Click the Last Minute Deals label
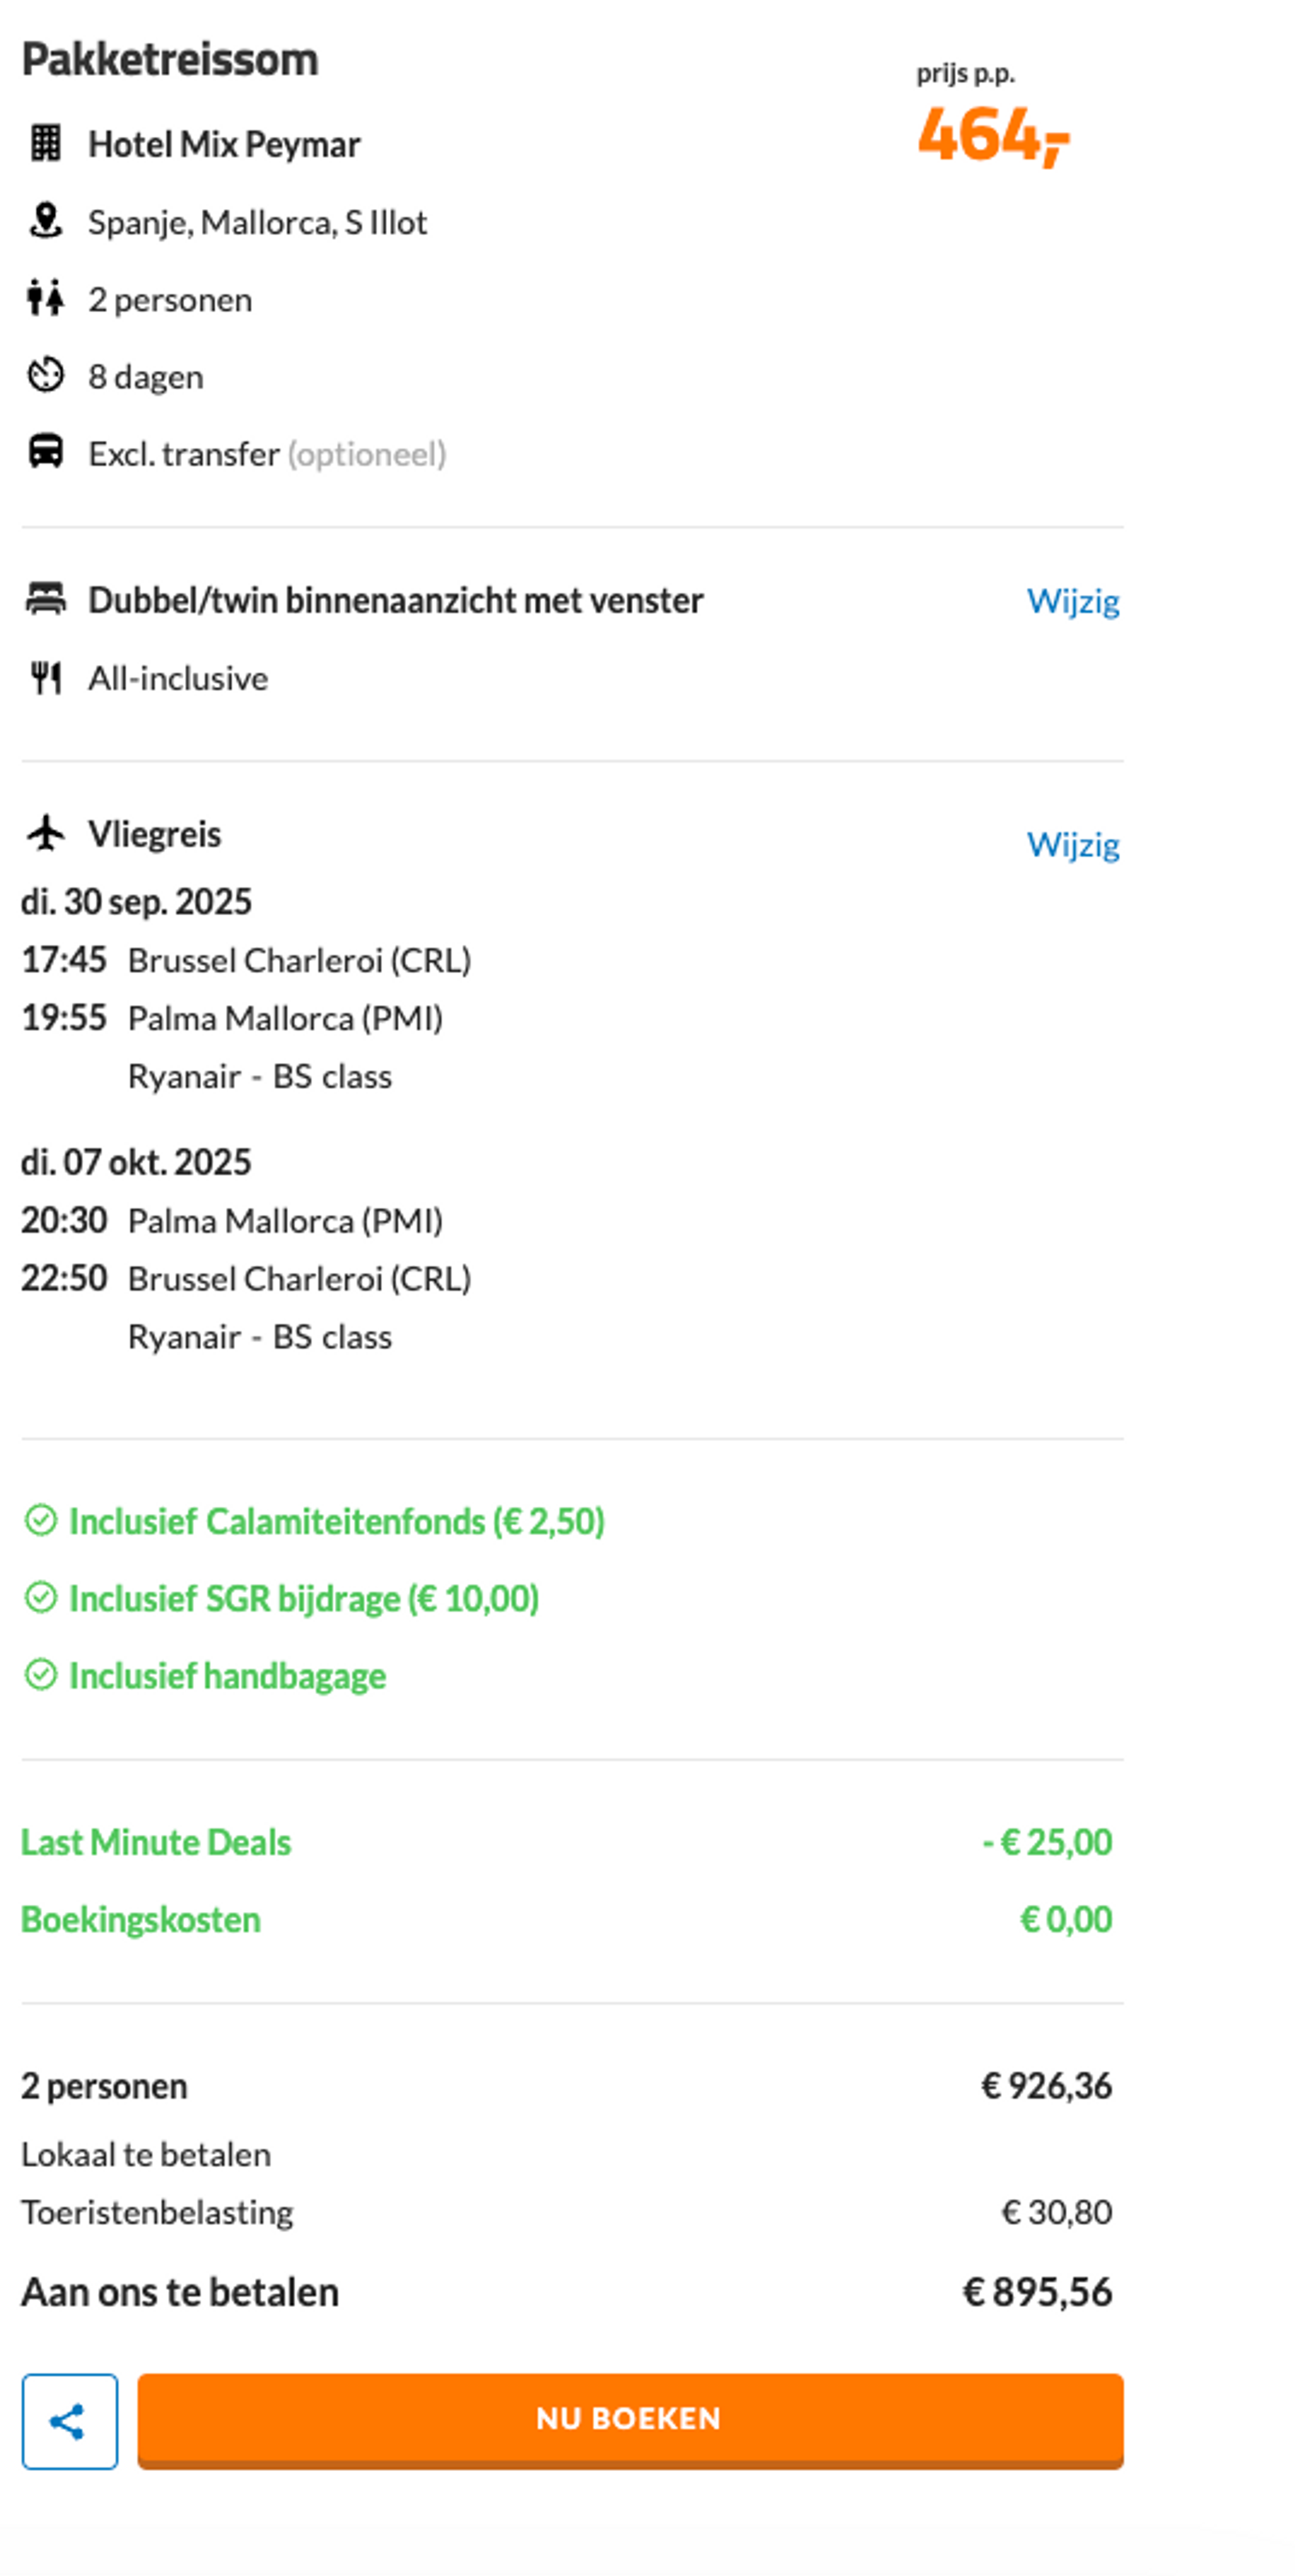The width and height of the screenshot is (1295, 2576). tap(156, 1842)
